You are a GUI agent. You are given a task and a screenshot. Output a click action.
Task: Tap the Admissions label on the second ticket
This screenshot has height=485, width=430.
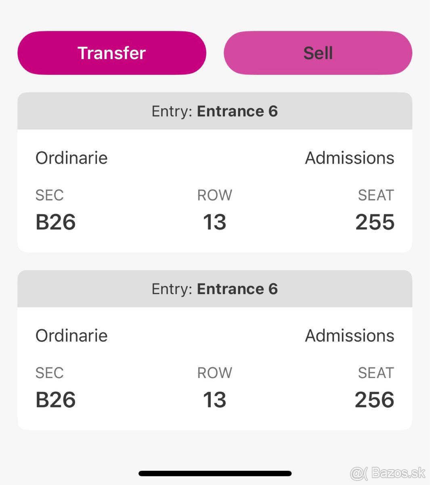click(x=350, y=336)
